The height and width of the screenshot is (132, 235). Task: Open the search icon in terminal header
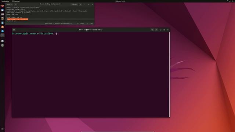pyautogui.click(x=152, y=30)
